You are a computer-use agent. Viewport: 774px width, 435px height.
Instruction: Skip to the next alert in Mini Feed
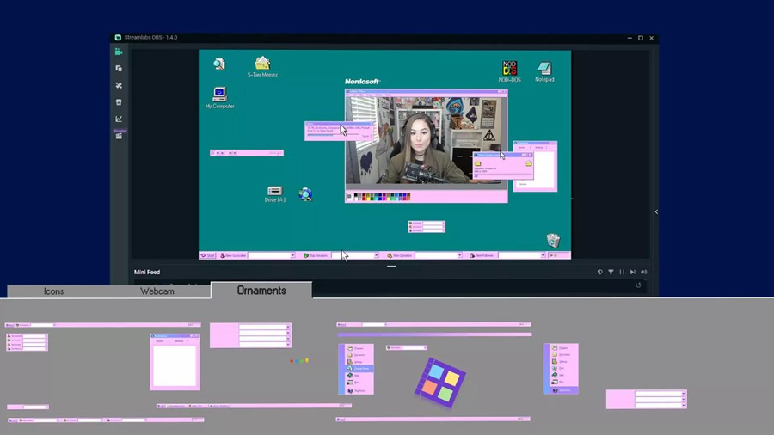click(x=632, y=272)
